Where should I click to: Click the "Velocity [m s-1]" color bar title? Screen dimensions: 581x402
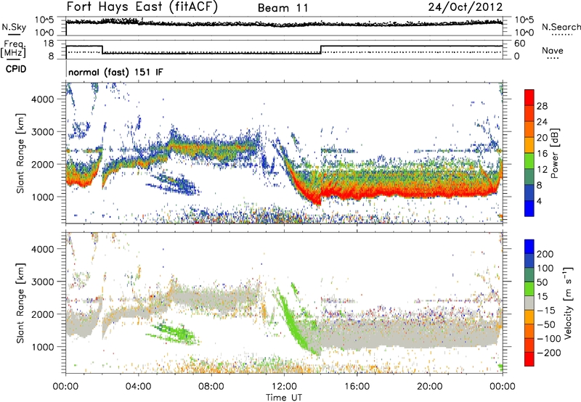tap(568, 303)
